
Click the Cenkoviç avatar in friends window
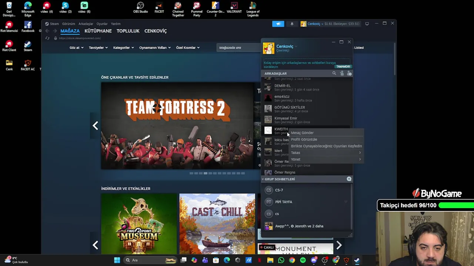(x=268, y=48)
